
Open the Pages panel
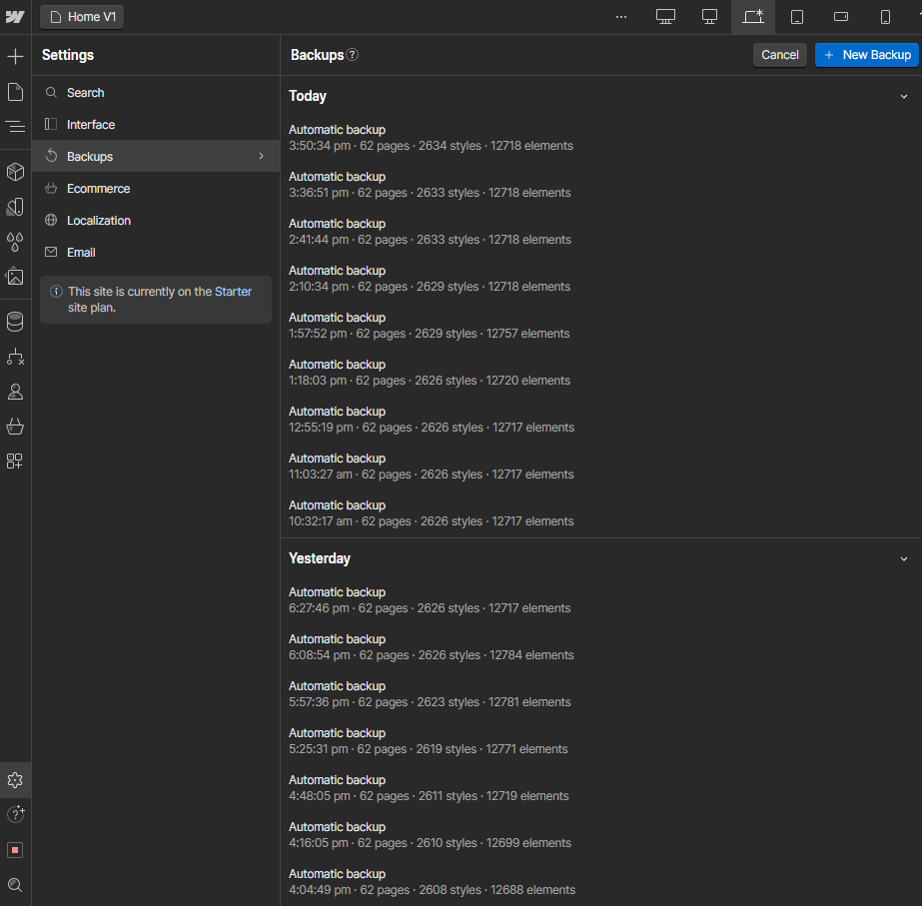tap(15, 91)
